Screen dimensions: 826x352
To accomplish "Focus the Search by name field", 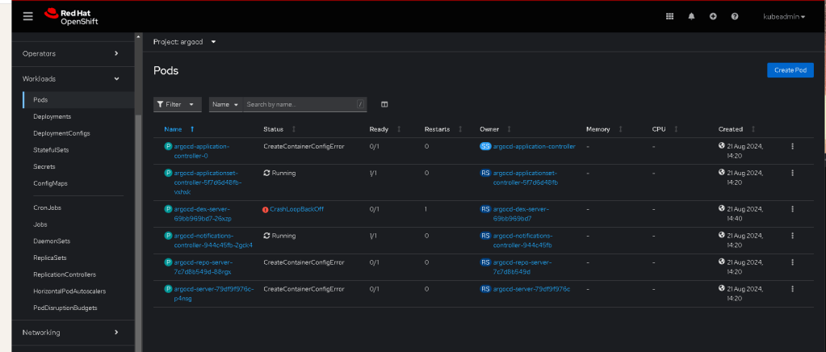I will (304, 104).
